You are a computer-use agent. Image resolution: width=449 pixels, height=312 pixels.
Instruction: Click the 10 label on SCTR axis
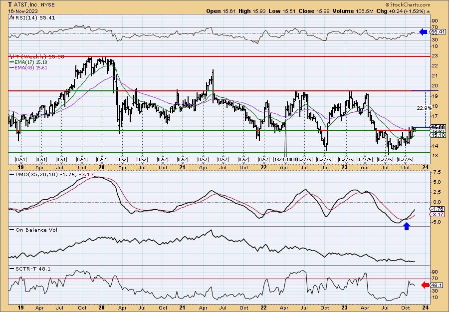435,298
